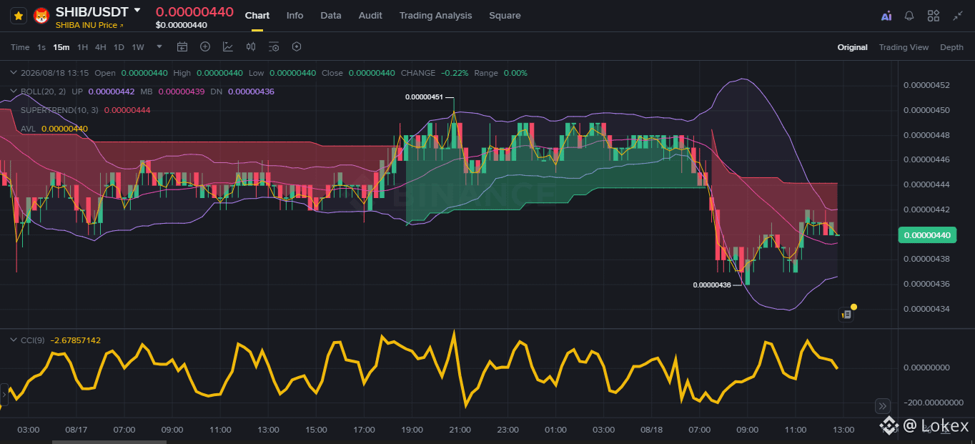The height and width of the screenshot is (444, 975).
Task: Click the green 0.00000440 current price tag
Action: (x=927, y=235)
